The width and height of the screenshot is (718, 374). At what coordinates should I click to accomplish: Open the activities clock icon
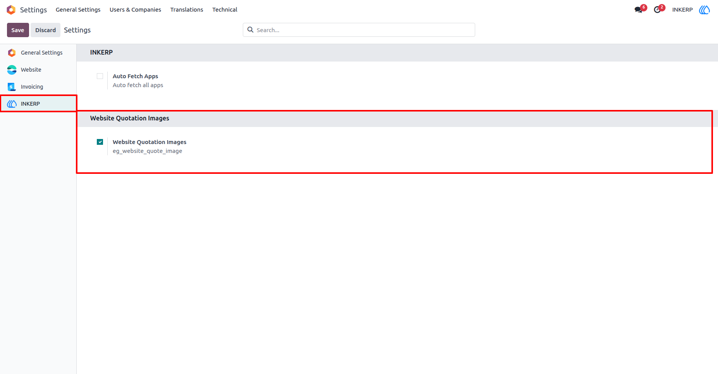pos(657,10)
